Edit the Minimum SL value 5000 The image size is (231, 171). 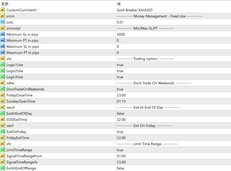tap(121, 34)
